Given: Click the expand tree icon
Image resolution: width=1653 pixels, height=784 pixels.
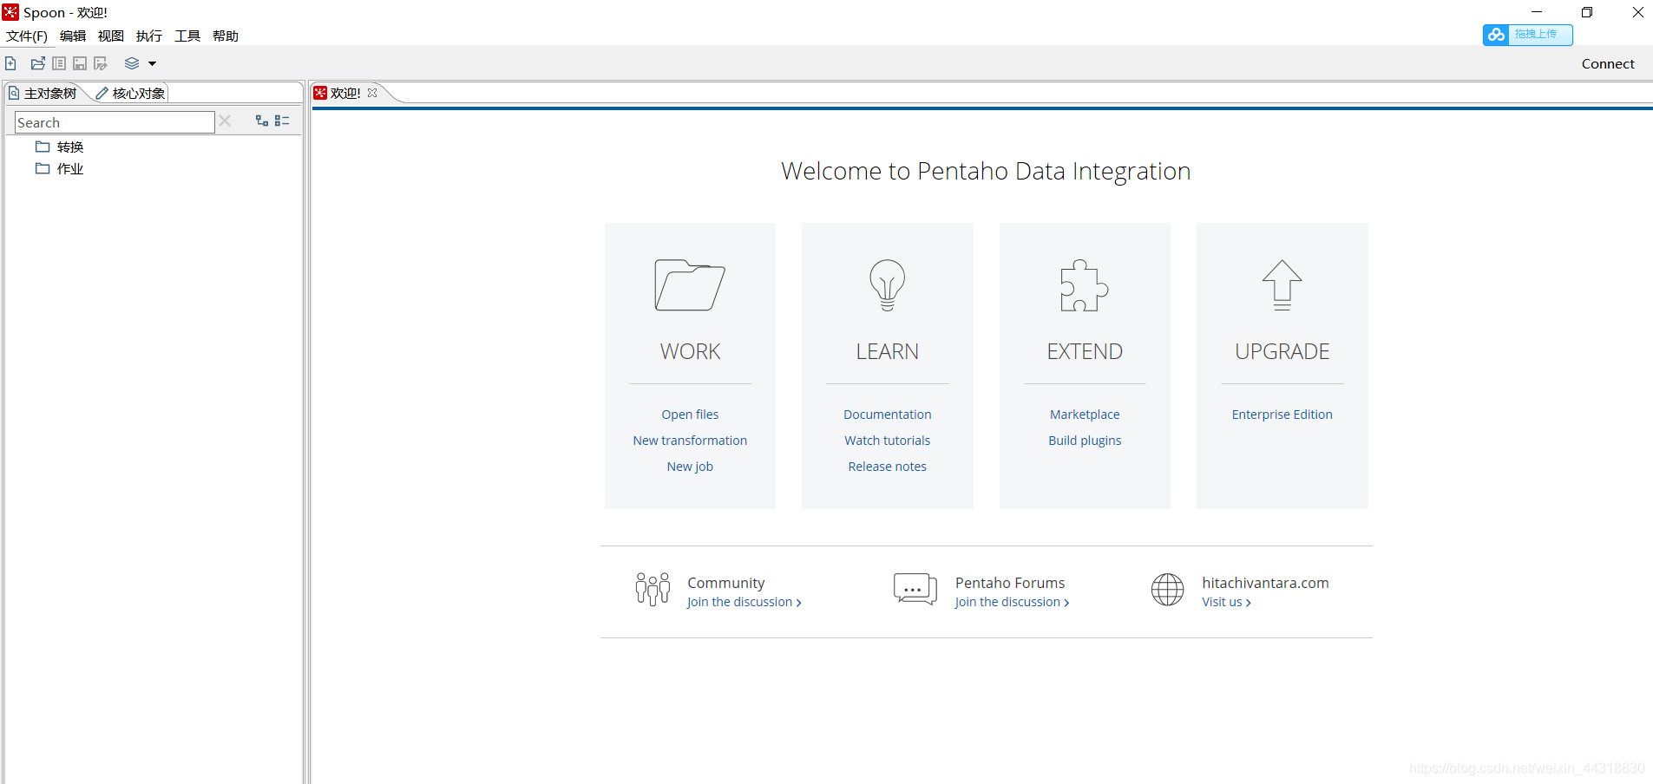Looking at the screenshot, I should coord(262,121).
